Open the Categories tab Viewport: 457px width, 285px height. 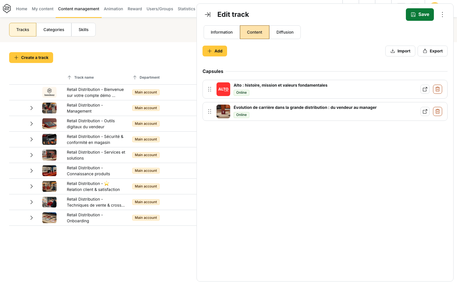point(54,30)
